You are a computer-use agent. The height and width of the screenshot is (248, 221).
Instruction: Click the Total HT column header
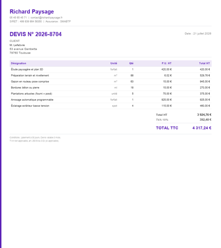click(x=204, y=63)
